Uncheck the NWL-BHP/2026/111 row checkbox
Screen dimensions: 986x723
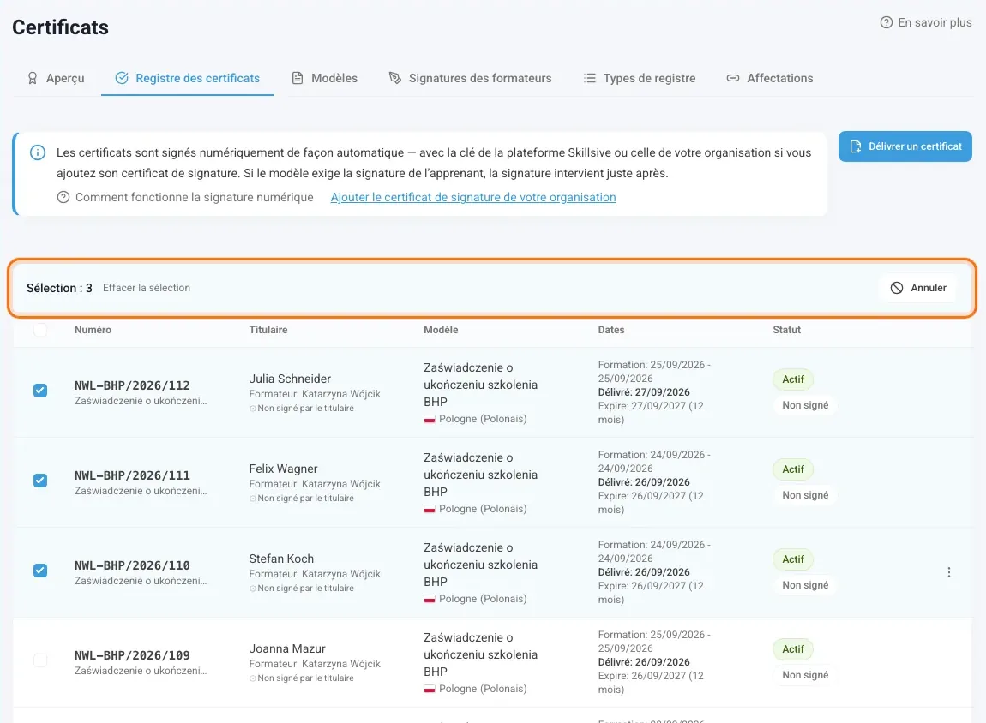click(40, 481)
